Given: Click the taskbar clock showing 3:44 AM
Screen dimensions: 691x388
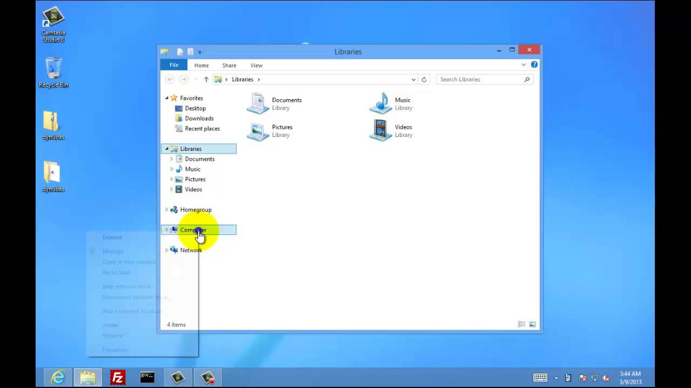Looking at the screenshot, I should [631, 378].
